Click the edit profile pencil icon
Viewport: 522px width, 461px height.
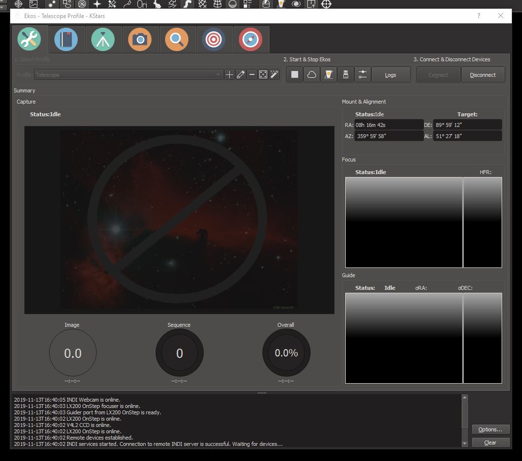(241, 75)
